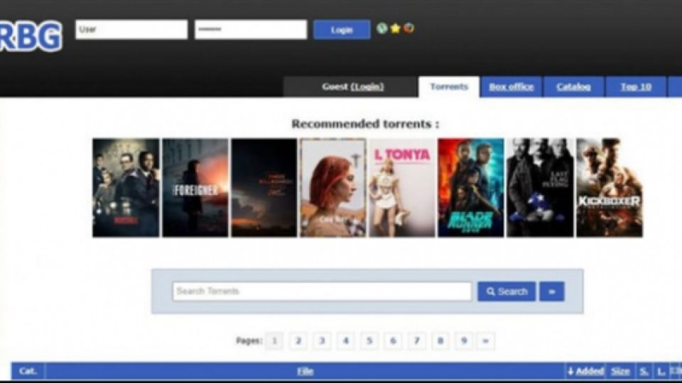
Task: Sort by the File column header
Action: [x=305, y=371]
